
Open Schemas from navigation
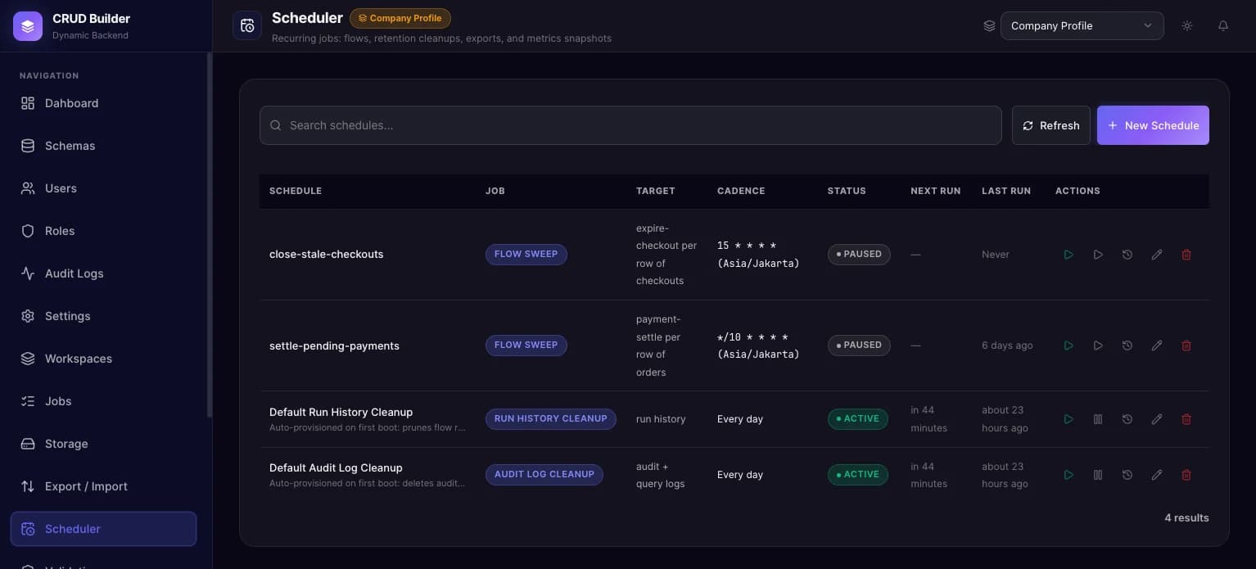click(x=103, y=146)
